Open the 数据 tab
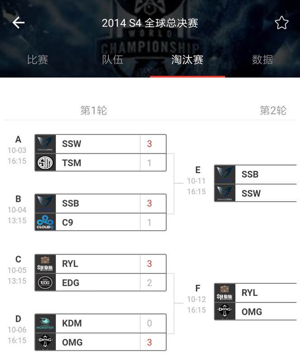This screenshot has height=361, width=300. [x=262, y=60]
